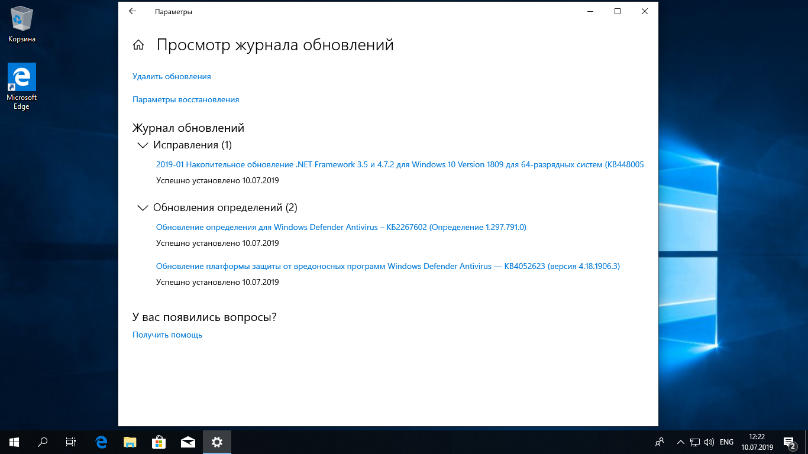Open Параметры восстановления link
This screenshot has width=808, height=454.
tap(186, 99)
